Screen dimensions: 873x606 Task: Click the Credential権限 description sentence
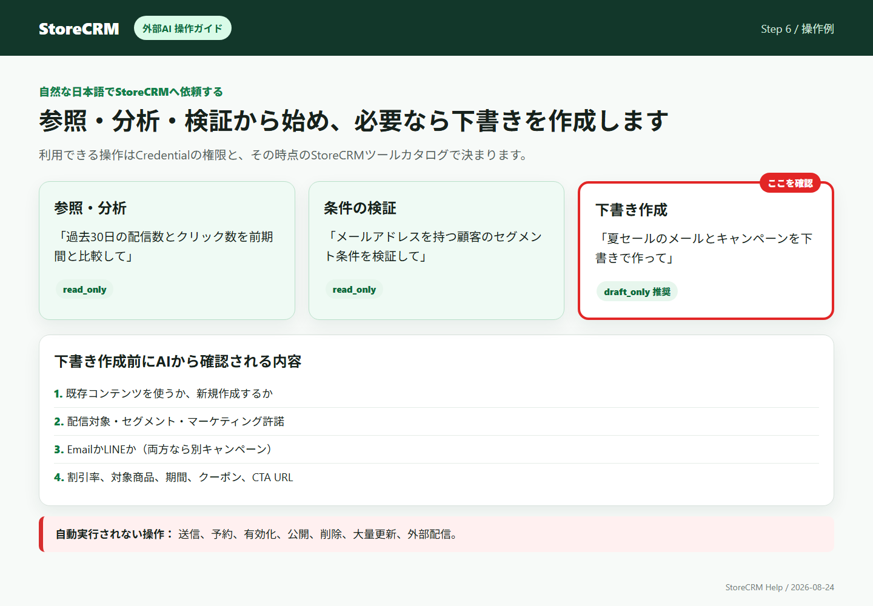284,155
